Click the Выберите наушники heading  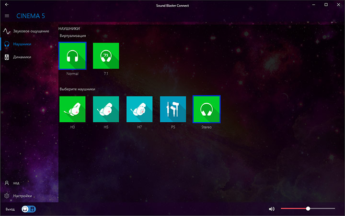click(78, 89)
